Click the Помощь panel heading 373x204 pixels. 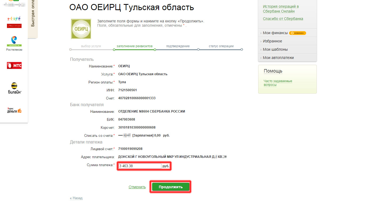coord(273,71)
